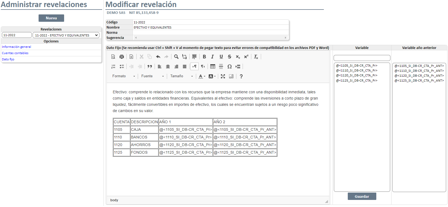
Task: Open Find with the magnifier icon
Action: coord(176,57)
